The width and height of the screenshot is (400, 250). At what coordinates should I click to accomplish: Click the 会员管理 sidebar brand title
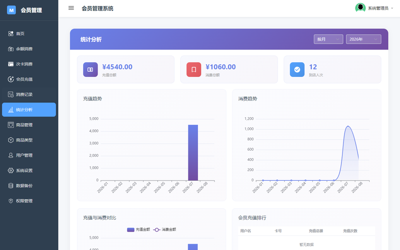[x=31, y=10]
